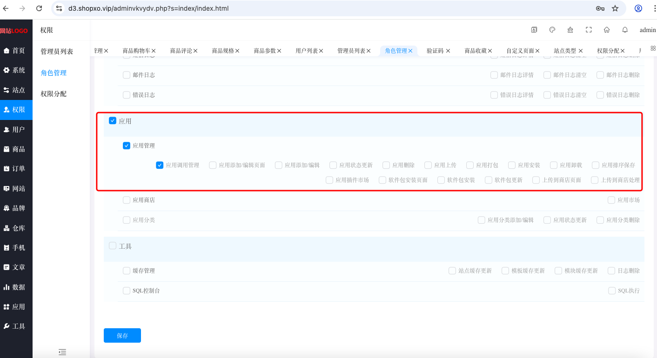Check the 应用安装 permission
This screenshot has width=657, height=358.
click(x=512, y=165)
